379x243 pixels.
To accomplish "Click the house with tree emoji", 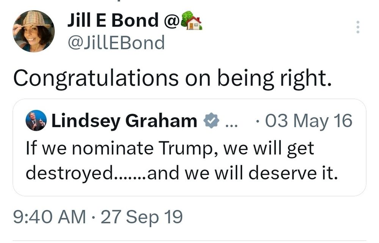I will click(x=191, y=20).
